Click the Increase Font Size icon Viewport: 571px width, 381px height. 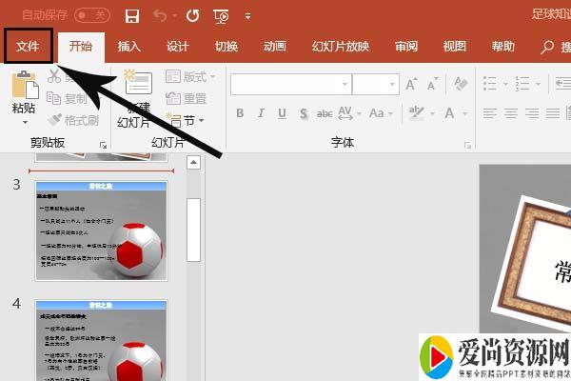pos(411,84)
